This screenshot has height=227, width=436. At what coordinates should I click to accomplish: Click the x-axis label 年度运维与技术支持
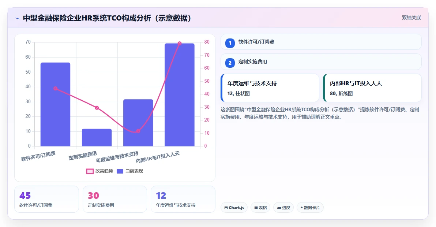tap(117, 157)
